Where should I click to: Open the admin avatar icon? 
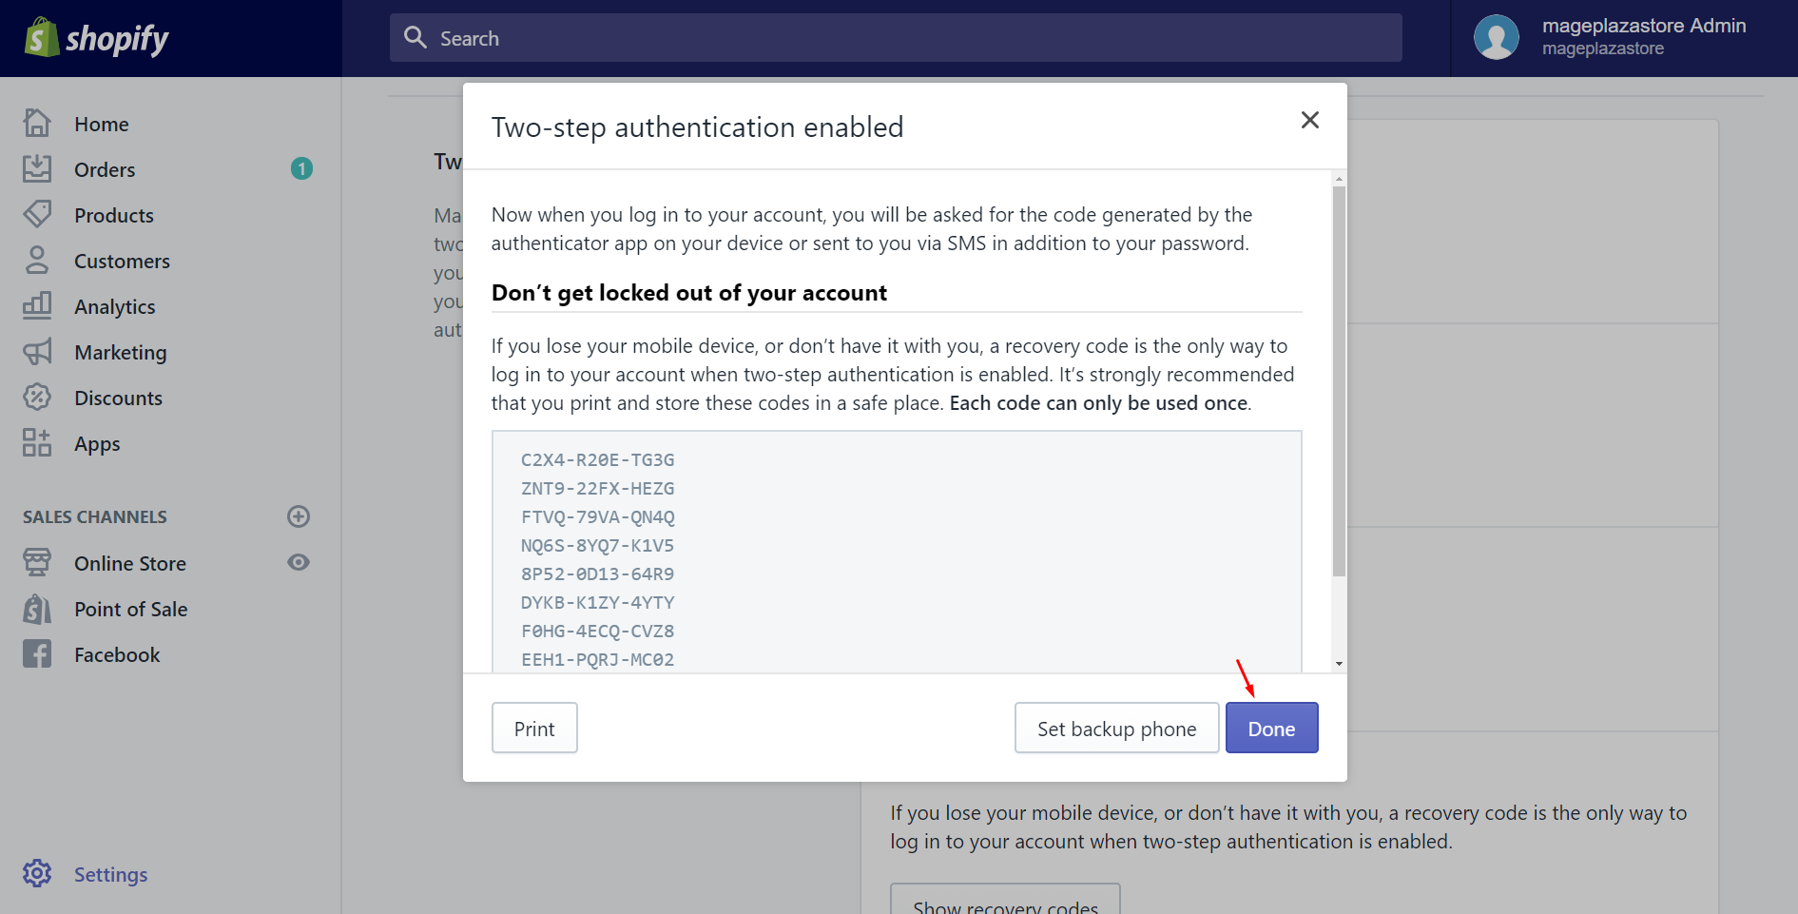[1497, 37]
